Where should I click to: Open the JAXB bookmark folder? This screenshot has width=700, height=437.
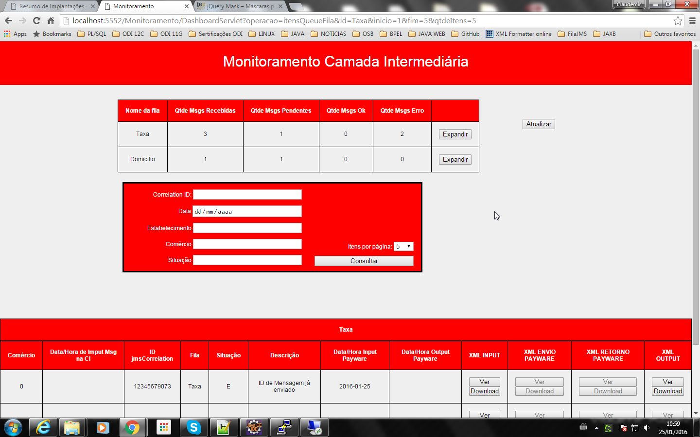(x=605, y=34)
